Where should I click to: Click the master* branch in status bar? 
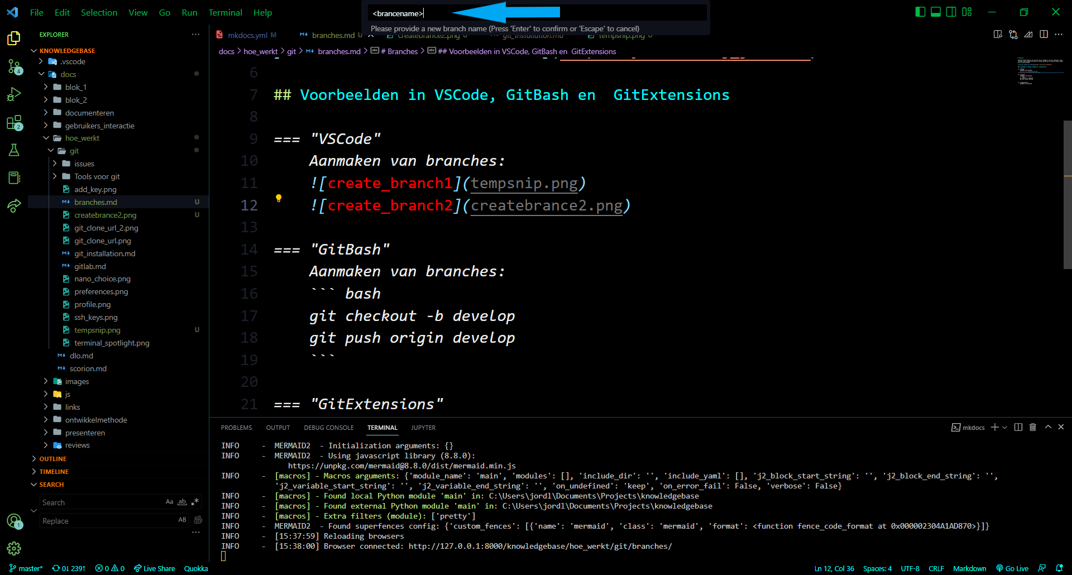click(26, 568)
